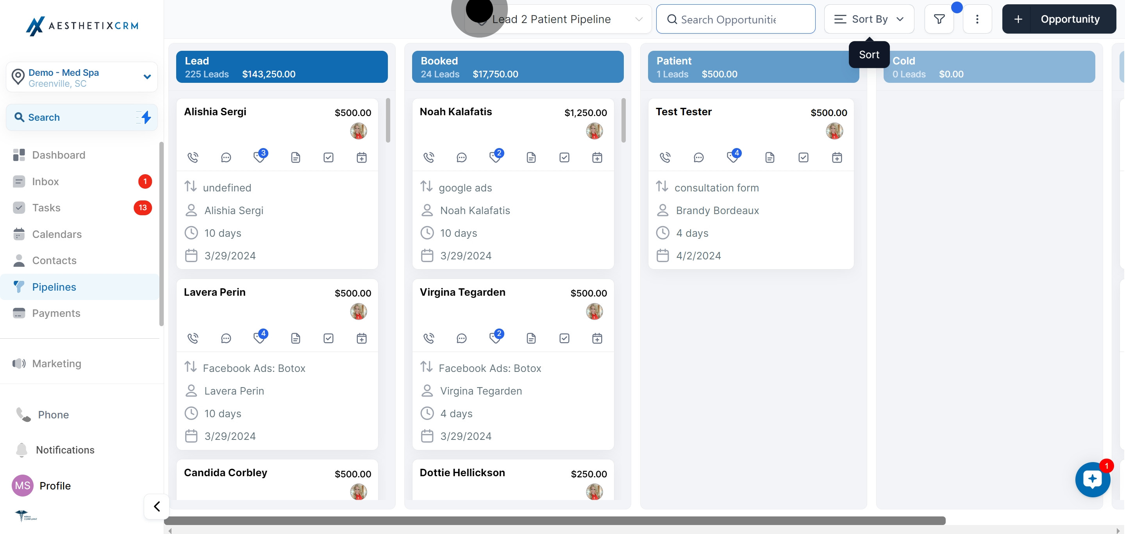The image size is (1125, 534).
Task: Collapse the sidebar with the chevron button
Action: pos(157,507)
